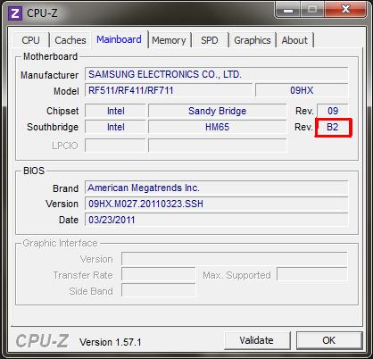
Task: Select the manufacturer field SAMSUNG ELECTRONICS CO., LTD.
Action: tap(216, 74)
